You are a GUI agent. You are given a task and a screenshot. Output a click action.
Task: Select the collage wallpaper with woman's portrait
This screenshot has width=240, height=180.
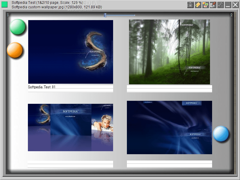pos(70,127)
